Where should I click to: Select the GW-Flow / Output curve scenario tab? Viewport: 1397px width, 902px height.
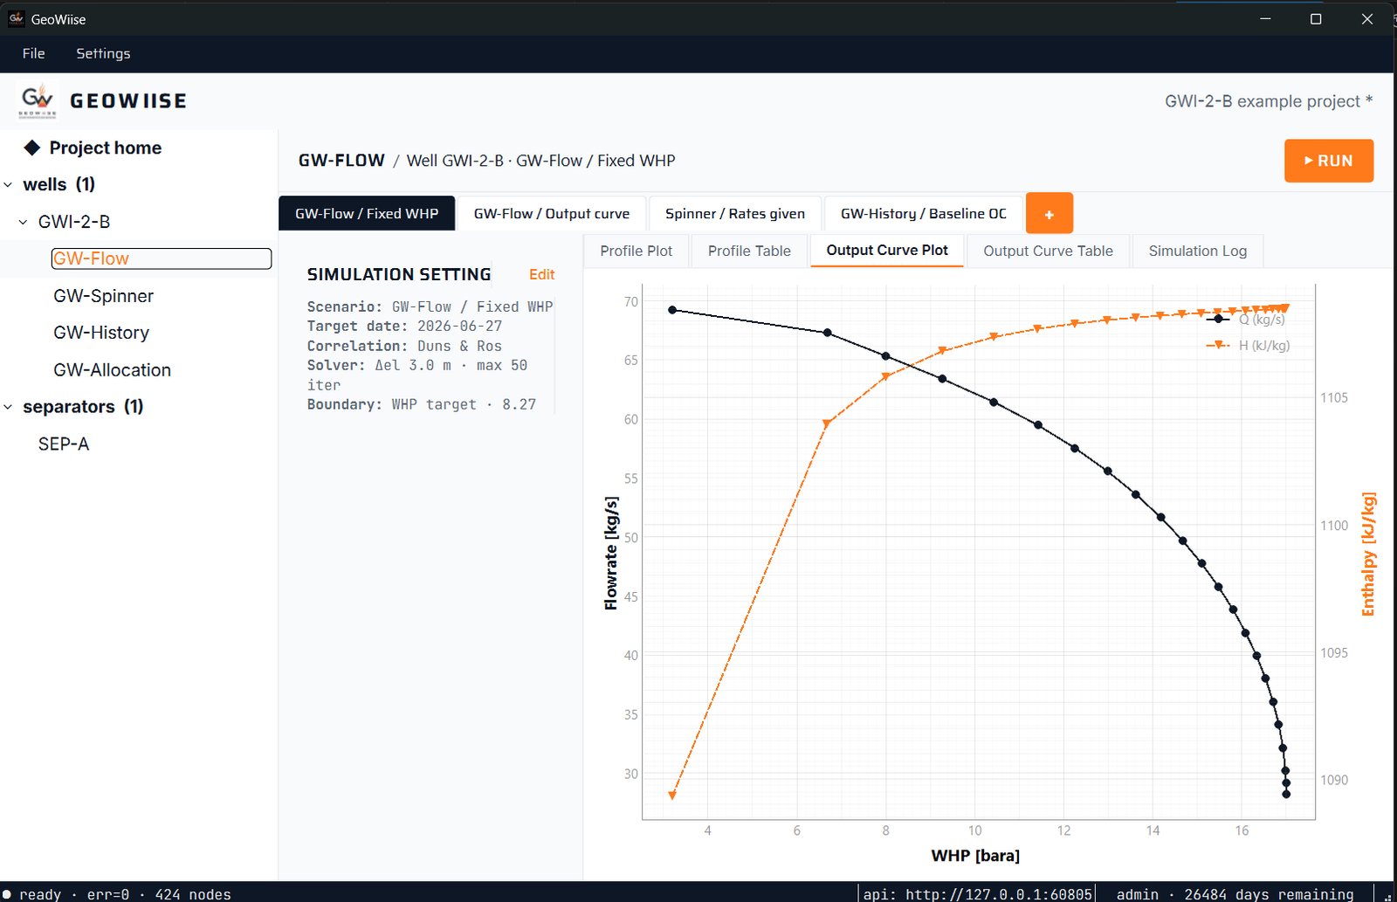(x=552, y=213)
